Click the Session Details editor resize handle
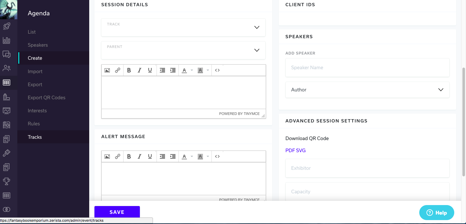Viewport: 466px width, 224px height. tap(263, 116)
